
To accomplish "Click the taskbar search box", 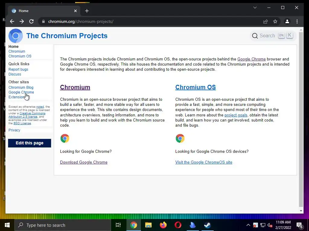I will (63, 225).
